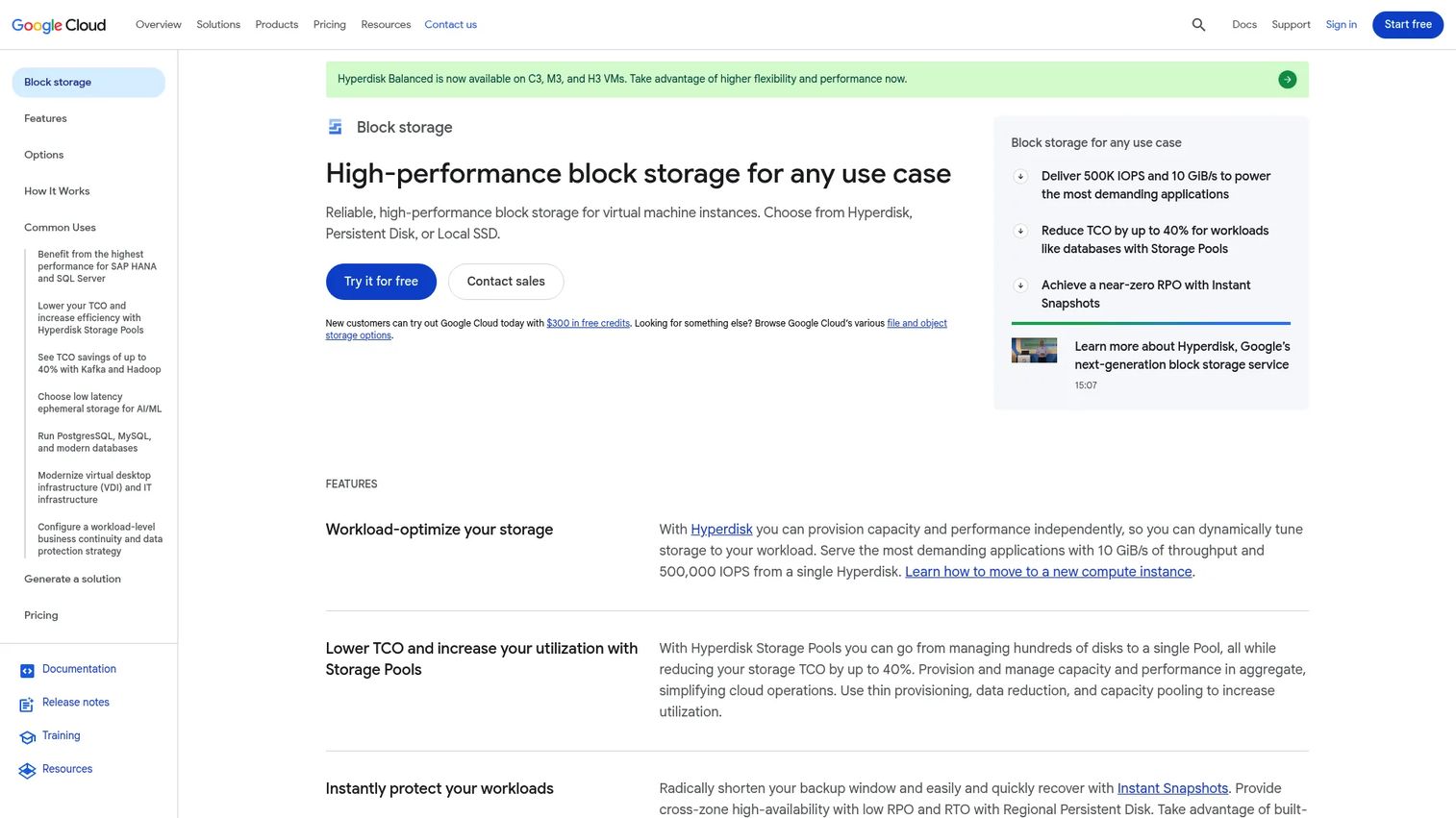
Task: Open 'Choose low latency ephemeral storage' item
Action: pyautogui.click(x=100, y=404)
